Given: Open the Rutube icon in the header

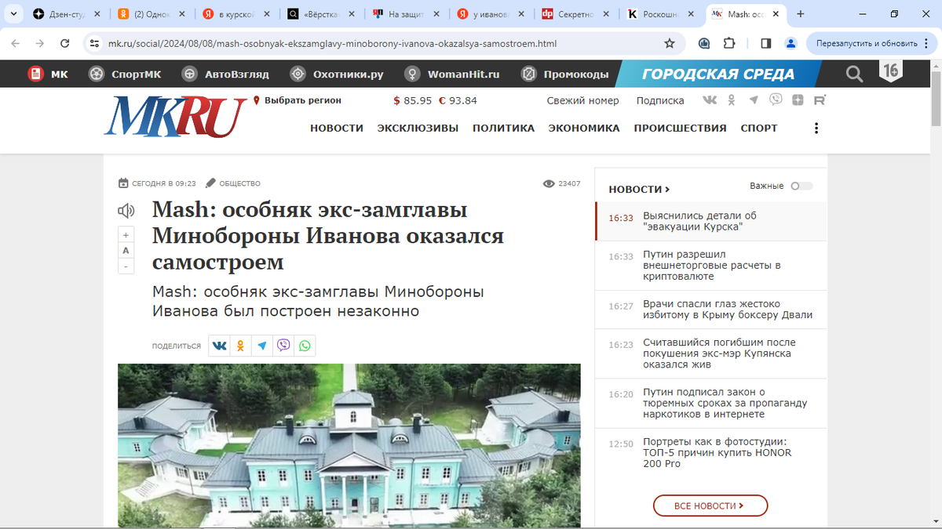Looking at the screenshot, I should 820,100.
